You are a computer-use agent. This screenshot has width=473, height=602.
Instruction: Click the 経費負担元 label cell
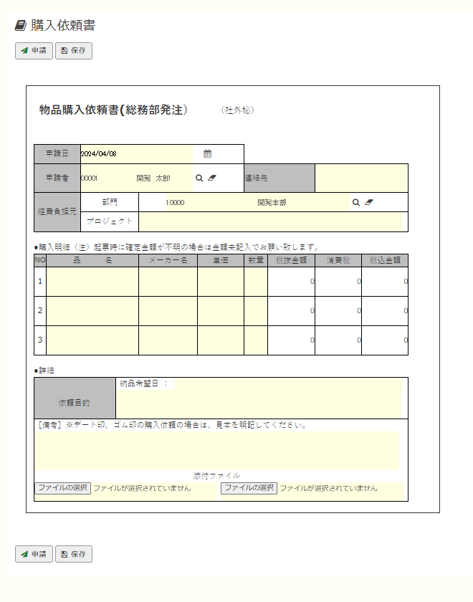tap(57, 212)
